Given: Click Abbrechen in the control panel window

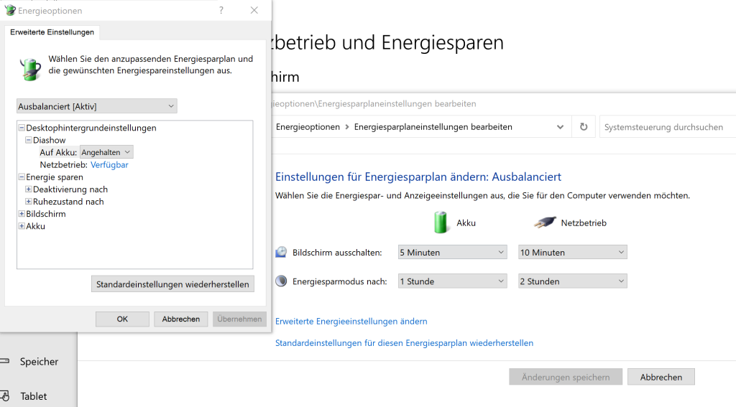Looking at the screenshot, I should coord(661,377).
